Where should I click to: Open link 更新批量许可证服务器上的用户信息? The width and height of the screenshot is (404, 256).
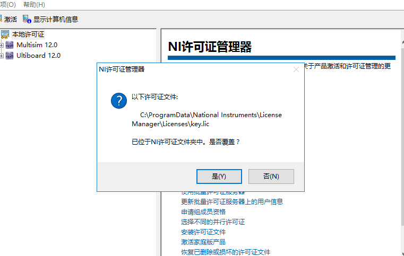pos(232,202)
